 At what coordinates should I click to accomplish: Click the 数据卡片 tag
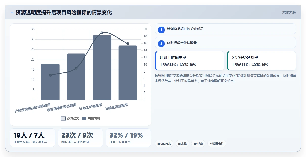pyautogui.click(x=216, y=144)
